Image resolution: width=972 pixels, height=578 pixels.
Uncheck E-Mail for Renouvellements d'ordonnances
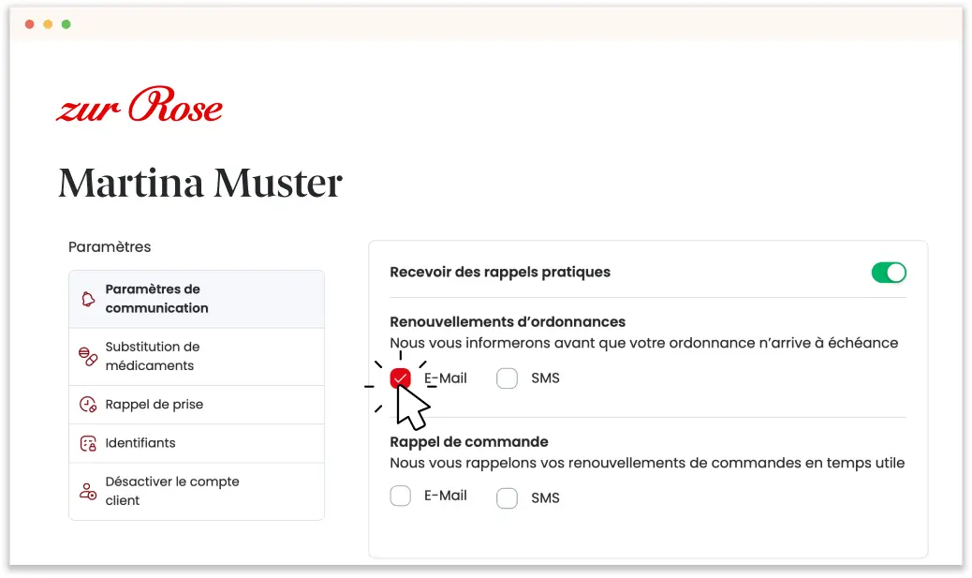pos(401,378)
